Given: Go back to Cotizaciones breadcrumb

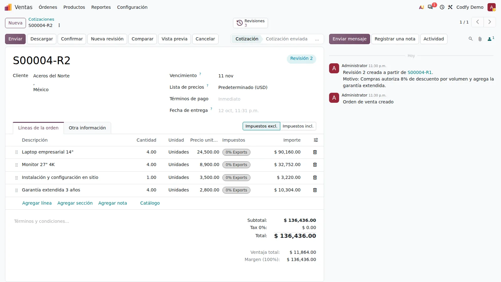Looking at the screenshot, I should tap(41, 19).
